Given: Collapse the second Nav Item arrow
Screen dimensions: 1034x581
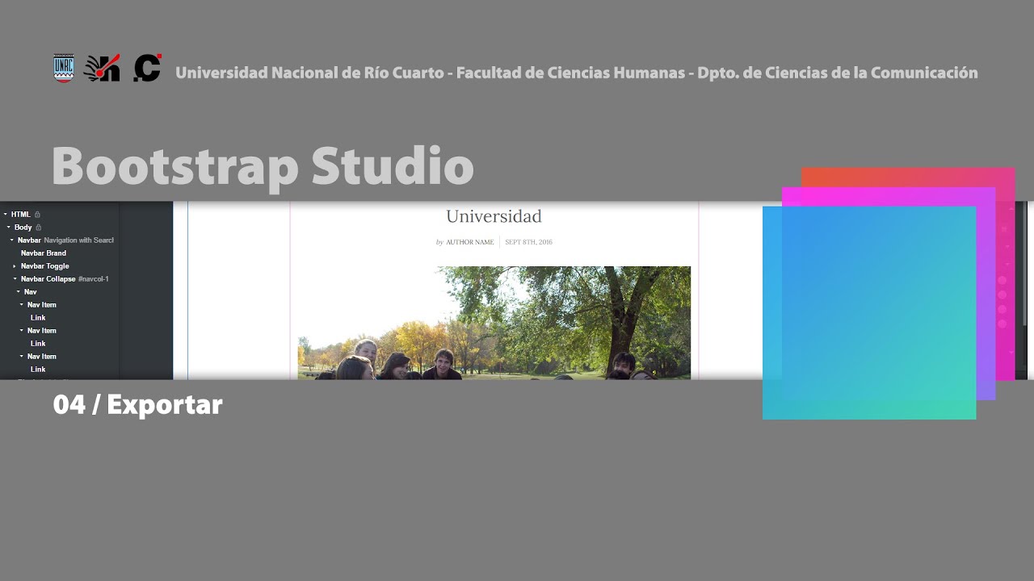Looking at the screenshot, I should pos(21,331).
